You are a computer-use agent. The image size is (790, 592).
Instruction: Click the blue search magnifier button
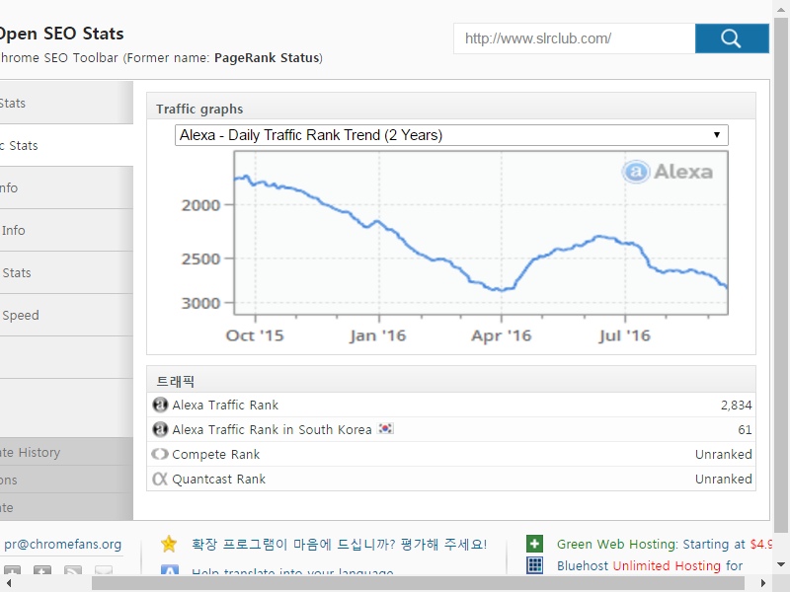[731, 38]
